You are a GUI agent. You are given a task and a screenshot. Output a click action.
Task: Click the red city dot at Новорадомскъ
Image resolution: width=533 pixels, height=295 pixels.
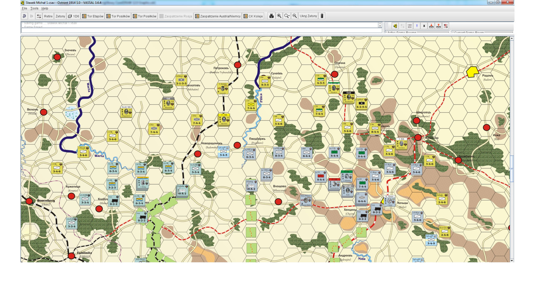tap(198, 154)
